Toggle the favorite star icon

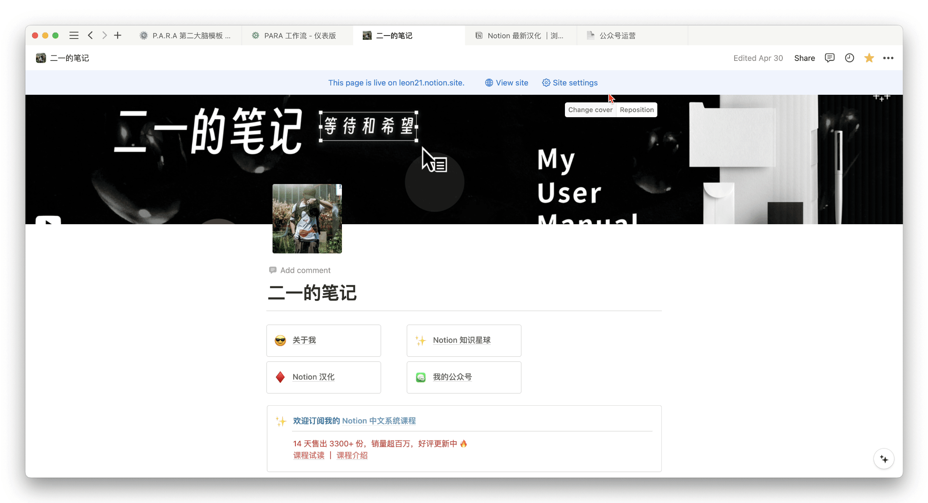869,58
